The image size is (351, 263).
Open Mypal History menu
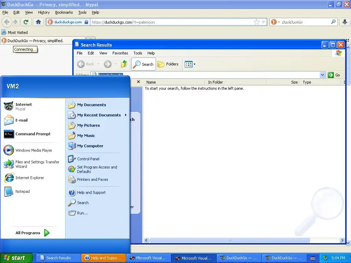click(x=44, y=12)
